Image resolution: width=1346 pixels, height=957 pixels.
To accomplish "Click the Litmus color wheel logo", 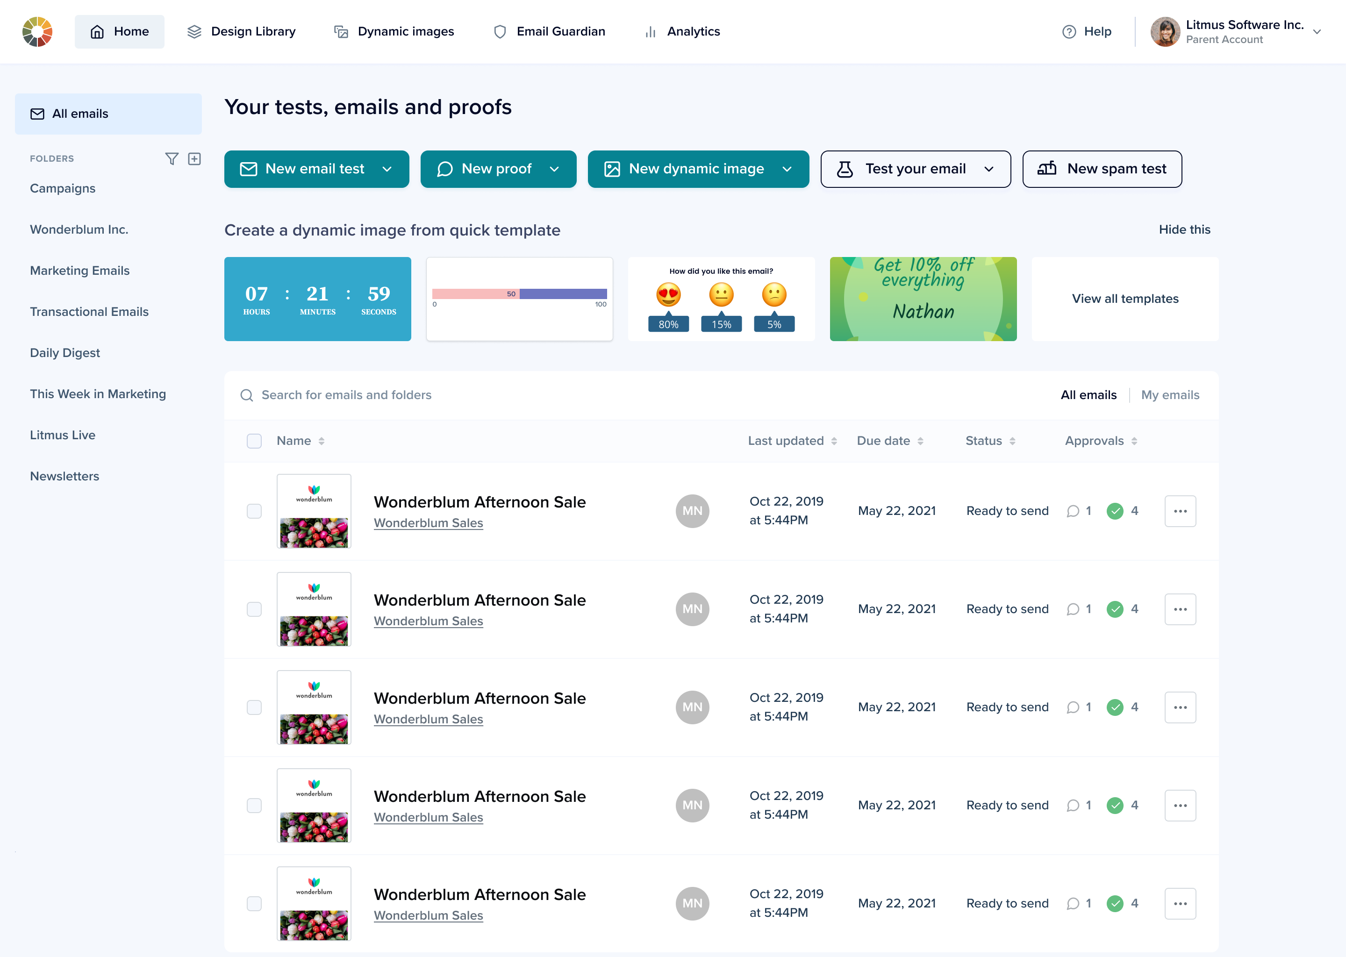I will coord(37,31).
